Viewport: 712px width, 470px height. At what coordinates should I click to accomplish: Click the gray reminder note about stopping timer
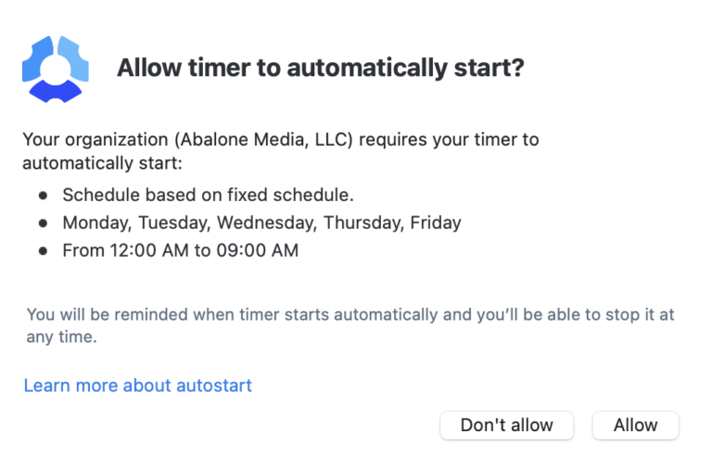point(350,315)
